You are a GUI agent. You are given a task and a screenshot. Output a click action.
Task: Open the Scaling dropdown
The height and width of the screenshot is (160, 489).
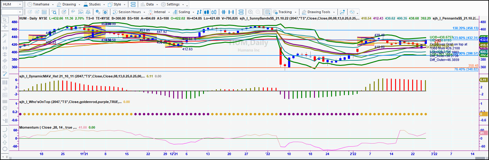point(184,12)
